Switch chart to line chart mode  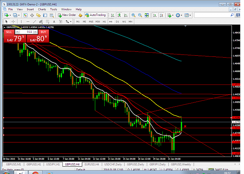point(126,15)
